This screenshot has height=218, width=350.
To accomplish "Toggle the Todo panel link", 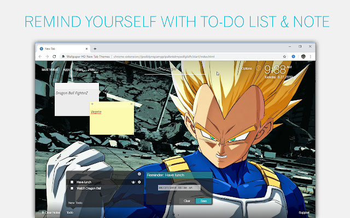I will click(x=70, y=213).
